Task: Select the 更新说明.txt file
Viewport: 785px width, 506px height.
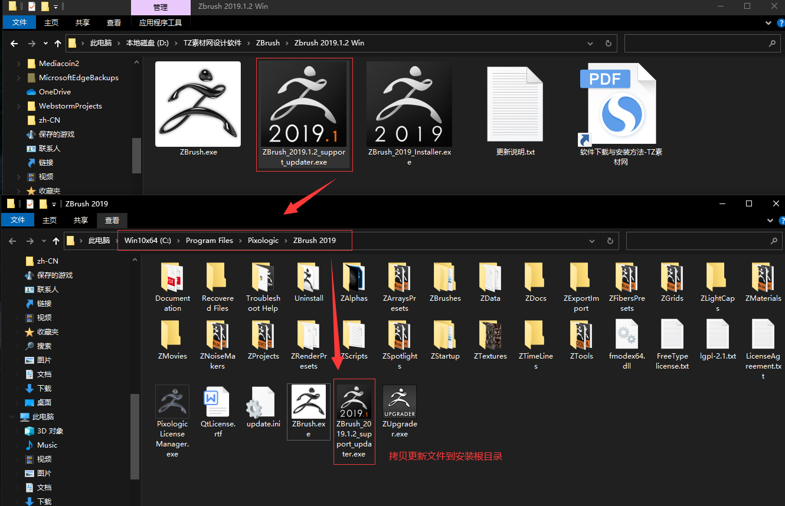Action: tap(515, 110)
